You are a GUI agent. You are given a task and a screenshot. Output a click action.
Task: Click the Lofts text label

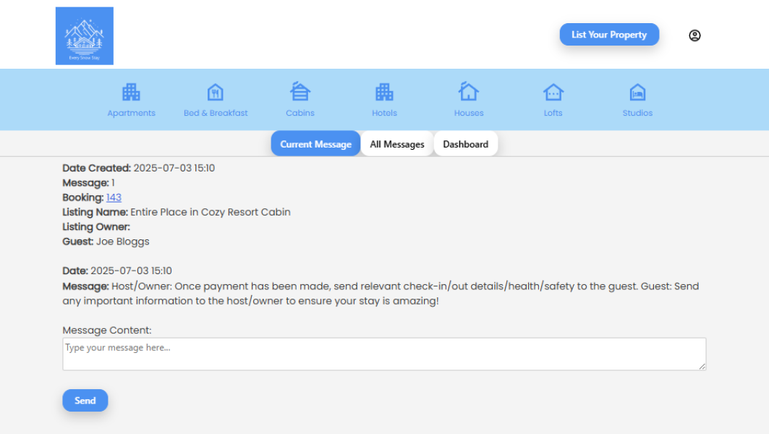pos(553,113)
